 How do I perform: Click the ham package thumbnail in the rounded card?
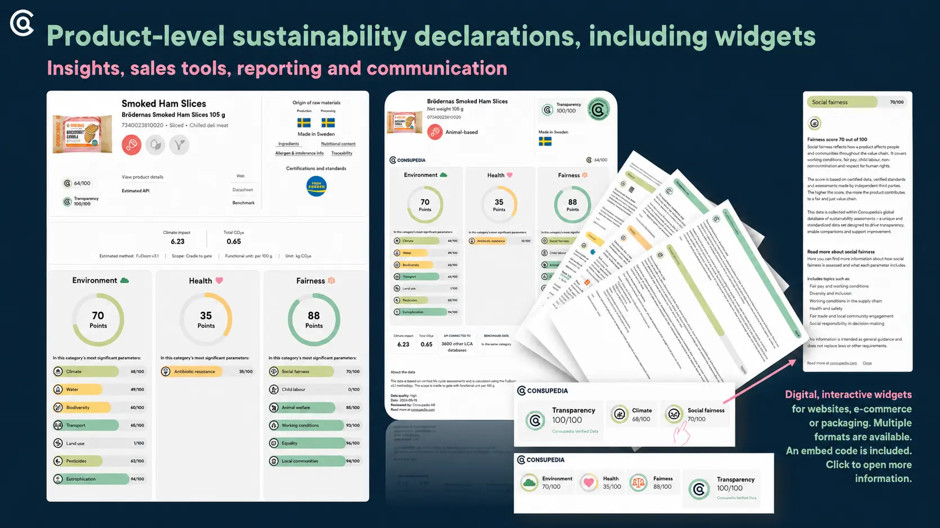pos(405,122)
